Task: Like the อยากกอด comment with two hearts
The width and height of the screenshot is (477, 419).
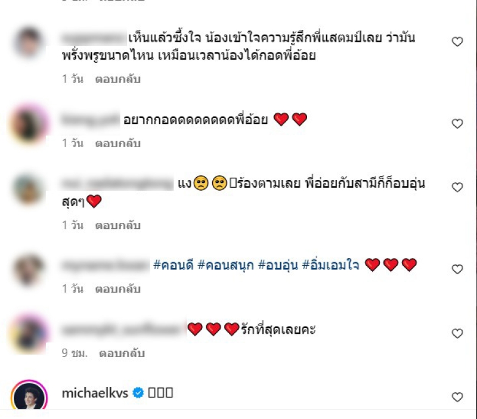Action: 457,123
